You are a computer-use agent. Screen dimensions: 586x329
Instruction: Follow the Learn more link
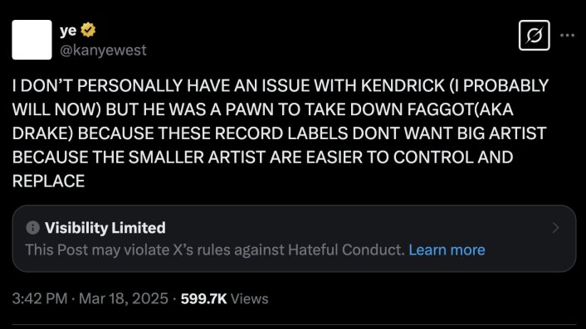[x=447, y=250]
